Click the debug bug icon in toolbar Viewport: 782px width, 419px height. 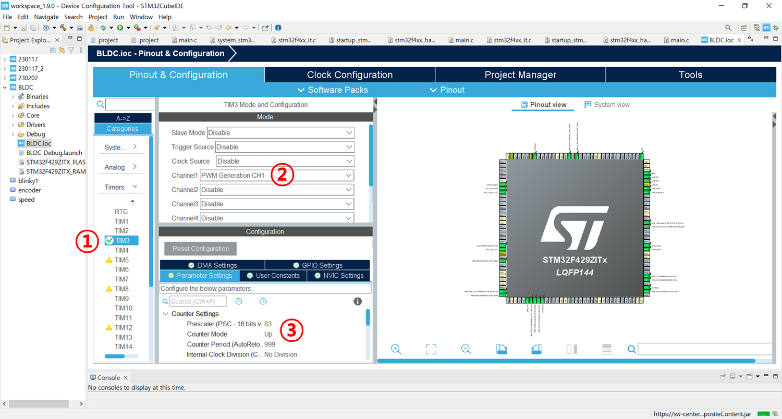tap(103, 28)
